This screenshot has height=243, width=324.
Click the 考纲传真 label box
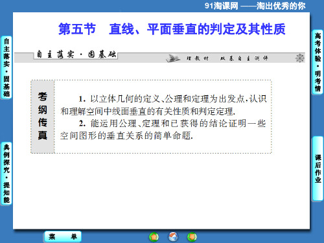(x=43, y=117)
